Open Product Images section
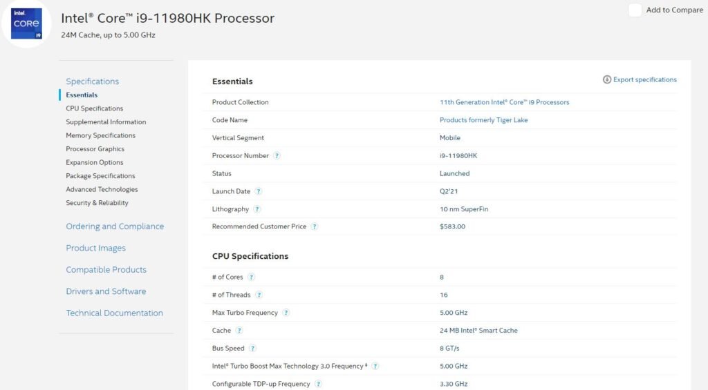The width and height of the screenshot is (708, 390). (95, 248)
